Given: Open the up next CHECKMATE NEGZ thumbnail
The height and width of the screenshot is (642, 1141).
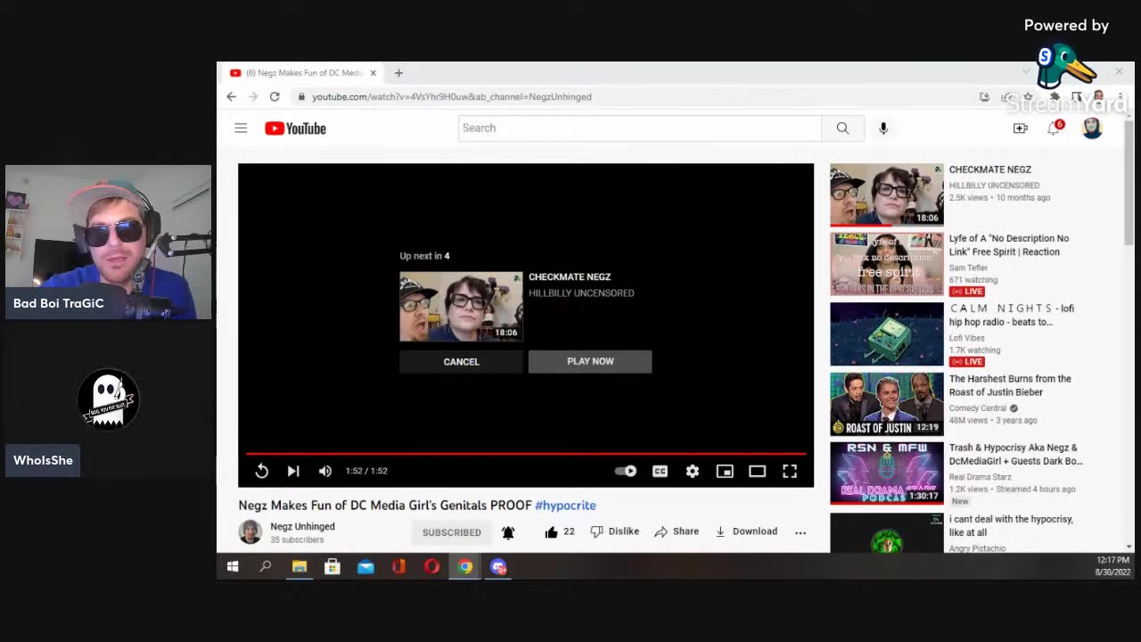Looking at the screenshot, I should coord(461,307).
